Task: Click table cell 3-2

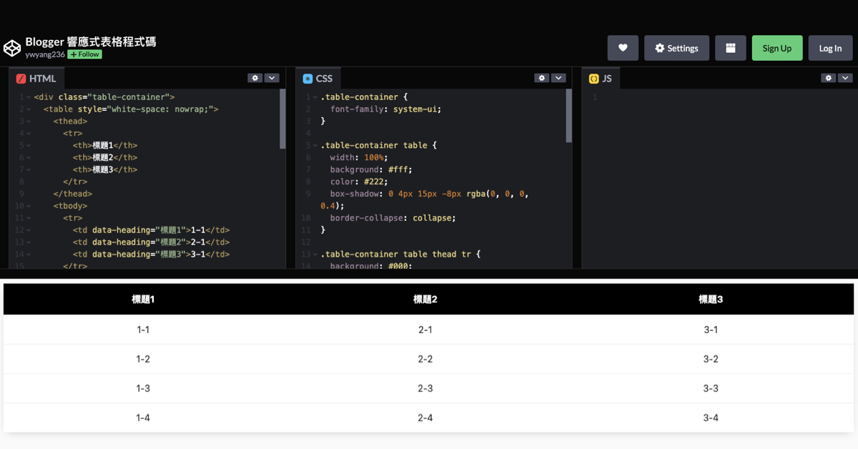Action: pyautogui.click(x=711, y=359)
